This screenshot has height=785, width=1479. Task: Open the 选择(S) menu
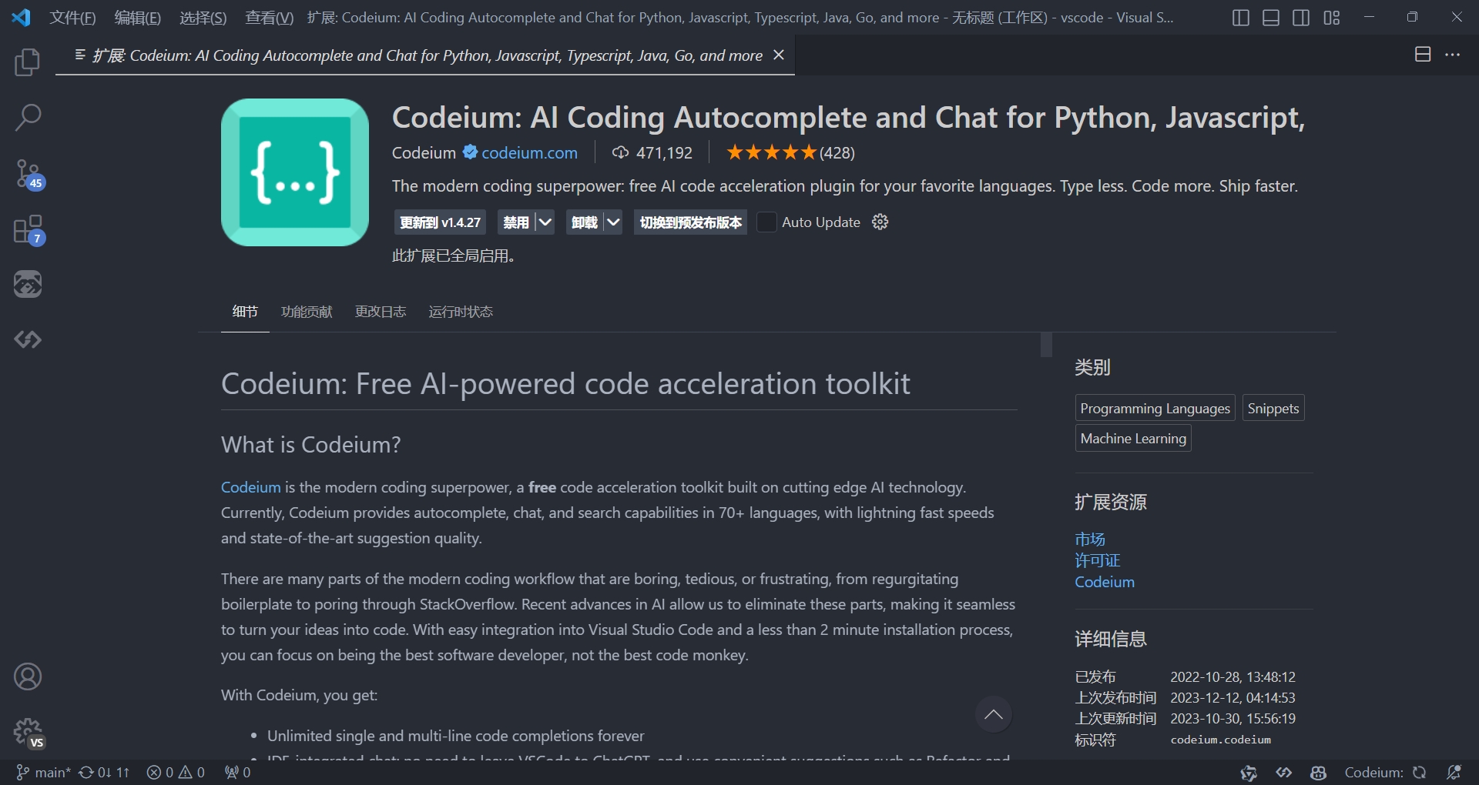tap(203, 18)
